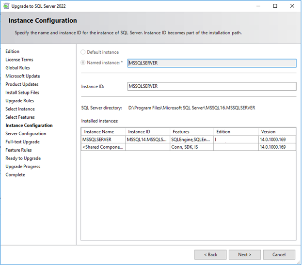Click the MSSQL14.MSSQLS... instance ID cell

point(147,140)
